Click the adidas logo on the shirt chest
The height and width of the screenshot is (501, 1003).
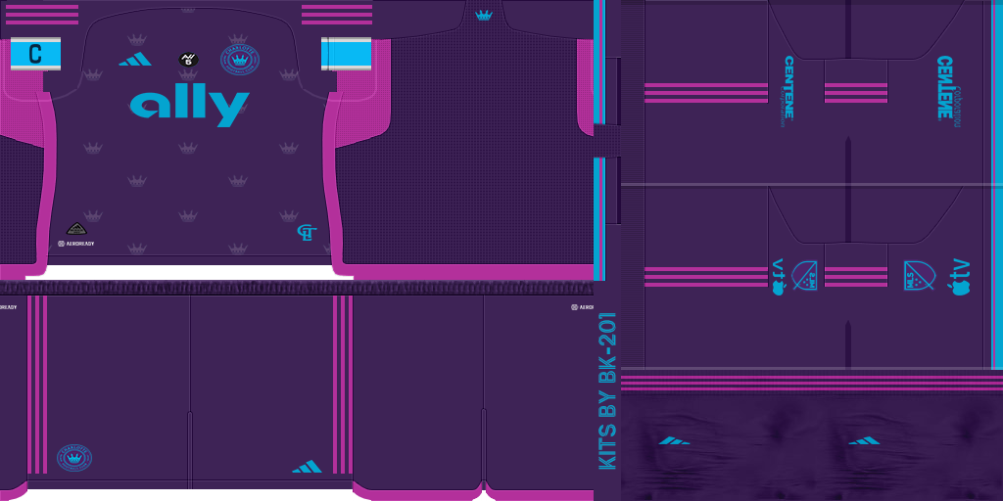pos(135,60)
